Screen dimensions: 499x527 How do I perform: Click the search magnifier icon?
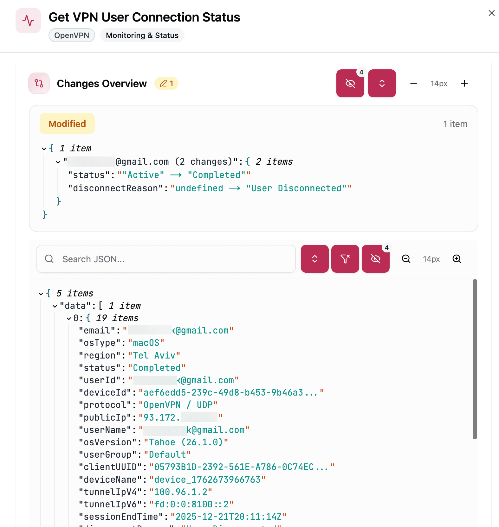(49, 259)
